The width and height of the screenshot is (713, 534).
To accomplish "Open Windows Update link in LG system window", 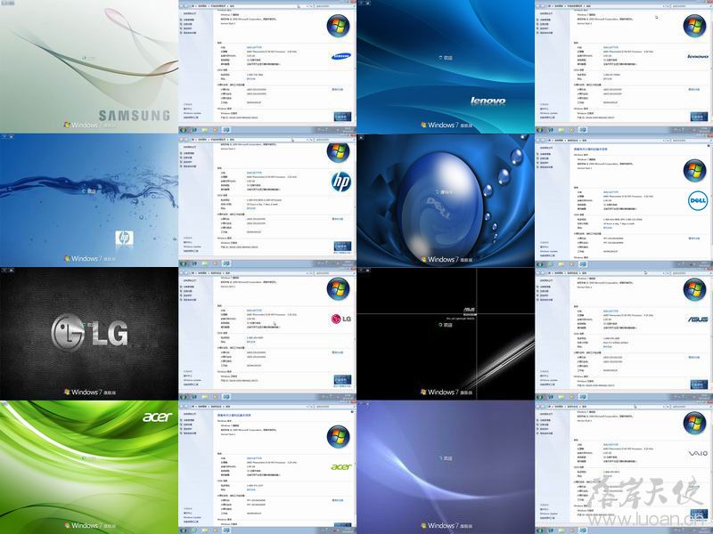I will (192, 380).
